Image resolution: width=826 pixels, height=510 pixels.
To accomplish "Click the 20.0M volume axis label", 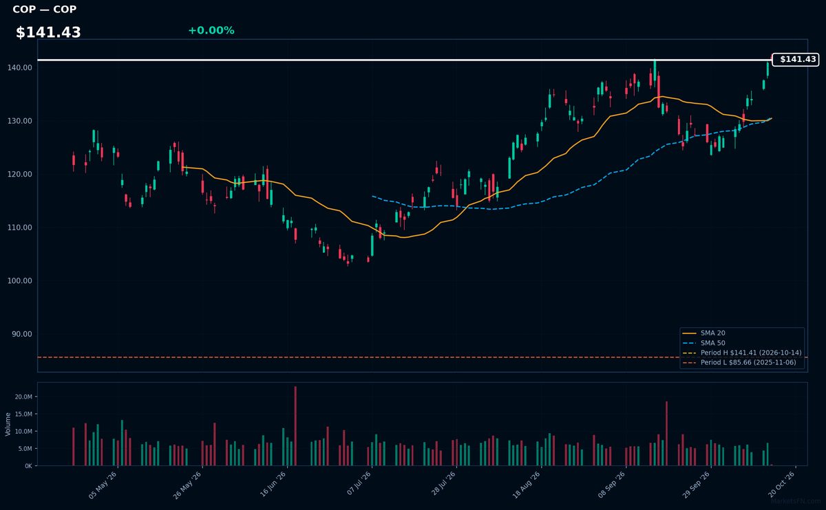I will click(x=23, y=397).
